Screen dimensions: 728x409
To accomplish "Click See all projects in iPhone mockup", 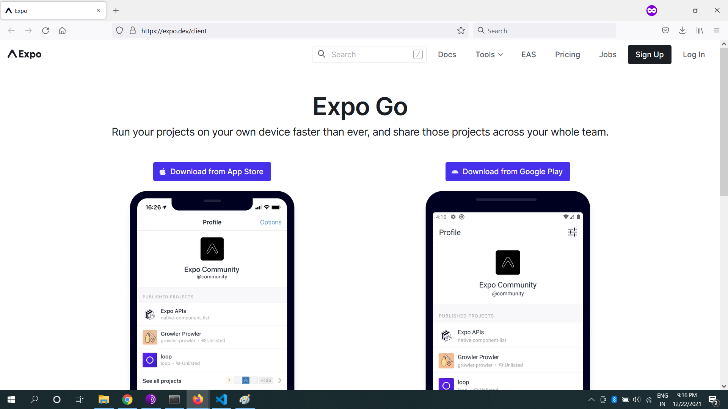I will [162, 381].
